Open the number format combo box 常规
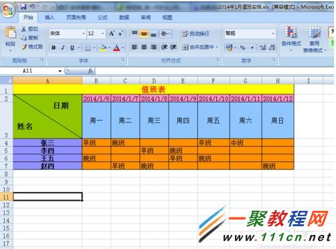Viewport: 336px width, 249px height. (250, 33)
